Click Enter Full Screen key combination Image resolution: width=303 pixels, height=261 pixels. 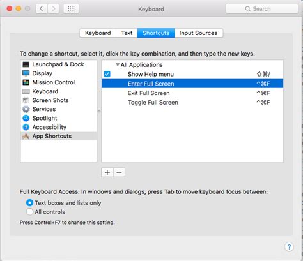click(263, 84)
